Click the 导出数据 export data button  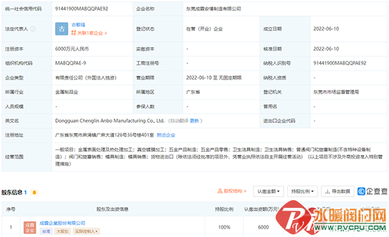coord(338,192)
